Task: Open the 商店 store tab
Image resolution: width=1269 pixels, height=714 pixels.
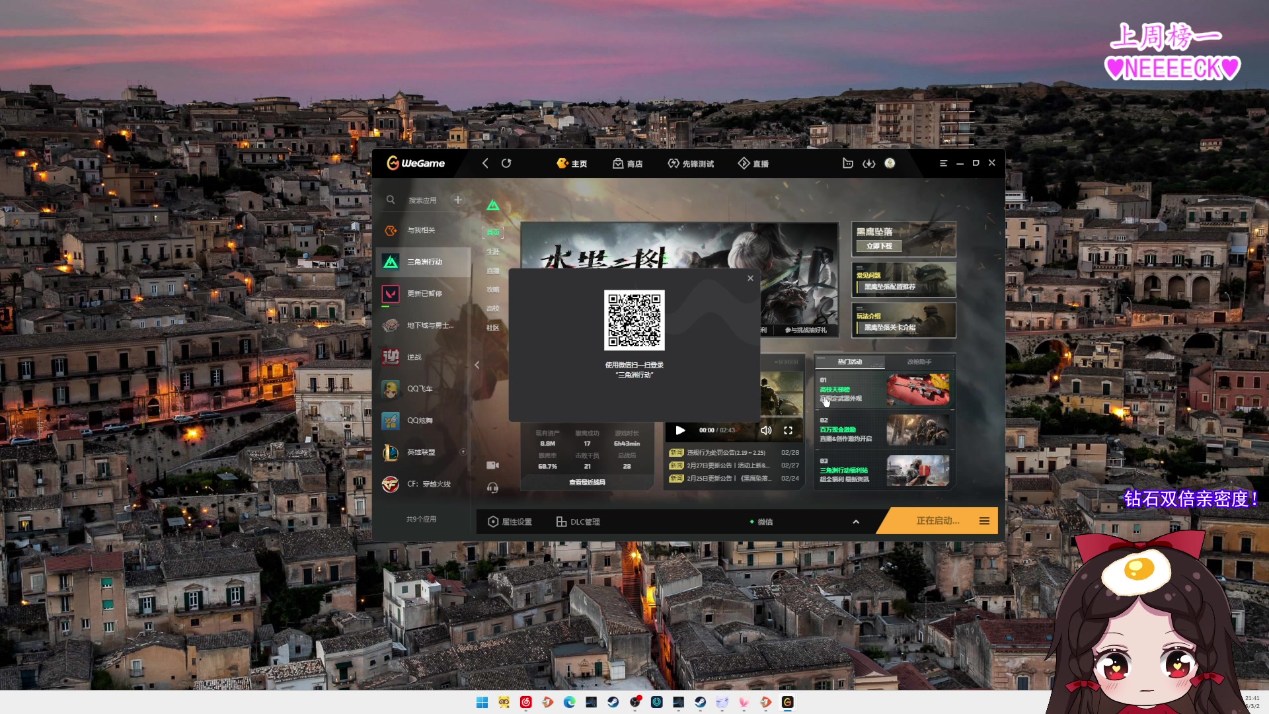Action: pos(627,163)
